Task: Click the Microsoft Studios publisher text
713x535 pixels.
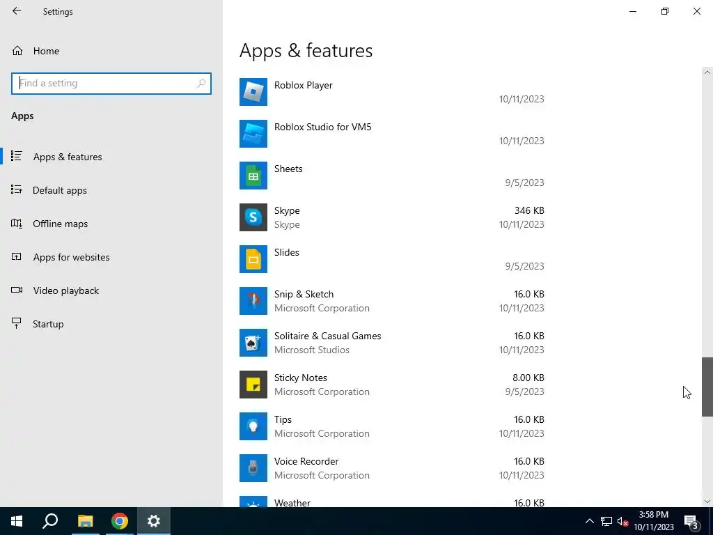Action: coord(312,350)
